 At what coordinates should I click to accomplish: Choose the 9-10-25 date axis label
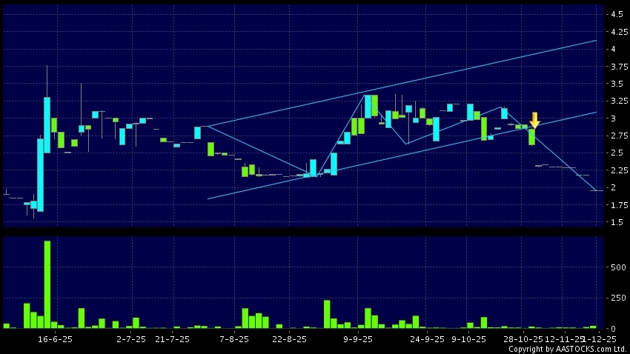click(x=468, y=339)
